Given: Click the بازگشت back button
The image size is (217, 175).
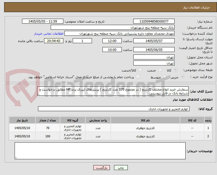Looking at the screenshot, I should 102,168.
